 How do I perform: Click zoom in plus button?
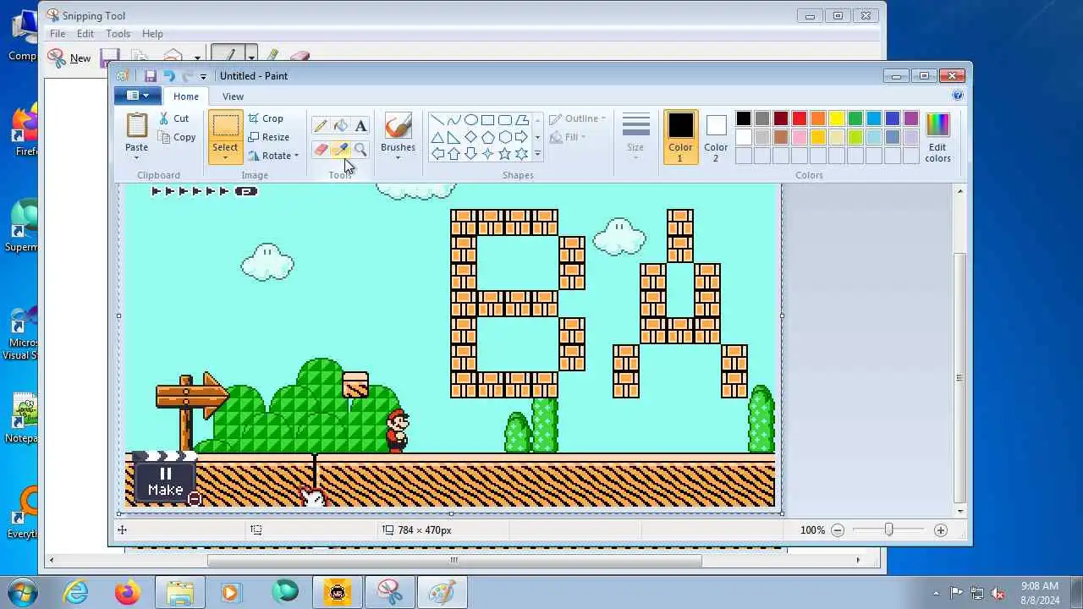[x=941, y=530]
